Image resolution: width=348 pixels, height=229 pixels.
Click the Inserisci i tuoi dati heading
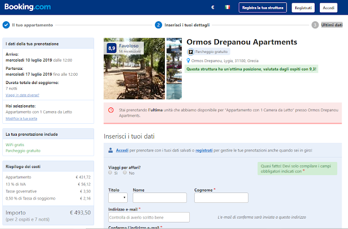pyautogui.click(x=129, y=136)
